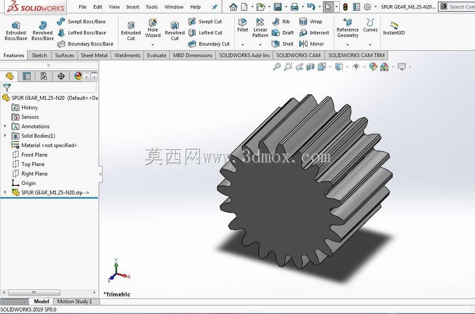Open the Options gear icon

(367, 6)
